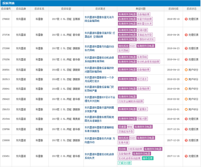This screenshot has height=167, width=201.
Task: Click the 导航问题 tag
Action: 142,119
